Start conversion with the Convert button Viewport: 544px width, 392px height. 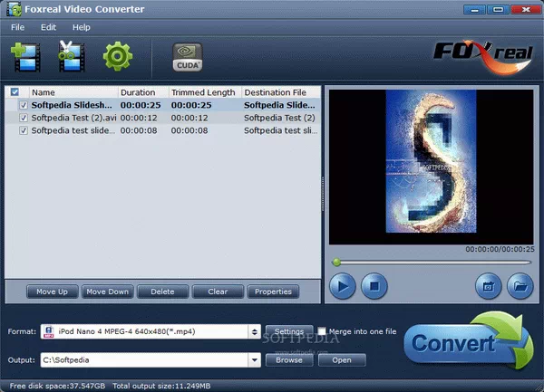tap(469, 341)
